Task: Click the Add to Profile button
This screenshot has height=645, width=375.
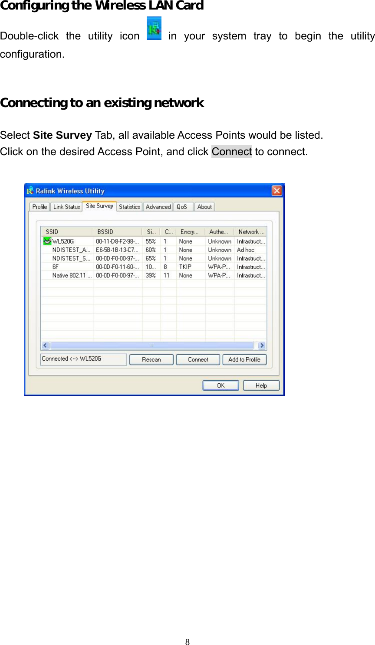Action: (244, 359)
